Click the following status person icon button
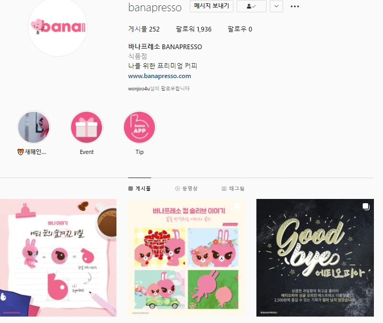 [x=252, y=6]
